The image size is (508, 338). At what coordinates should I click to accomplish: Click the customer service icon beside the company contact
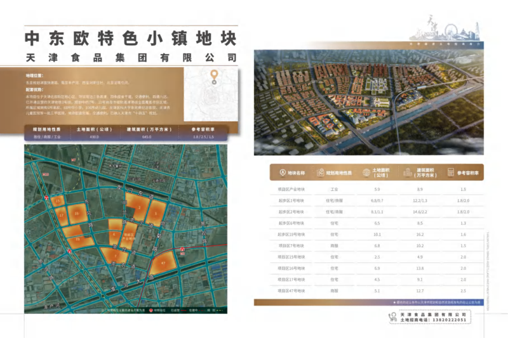click(392, 317)
